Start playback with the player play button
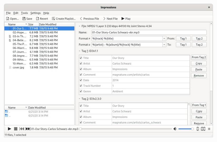 9,129
